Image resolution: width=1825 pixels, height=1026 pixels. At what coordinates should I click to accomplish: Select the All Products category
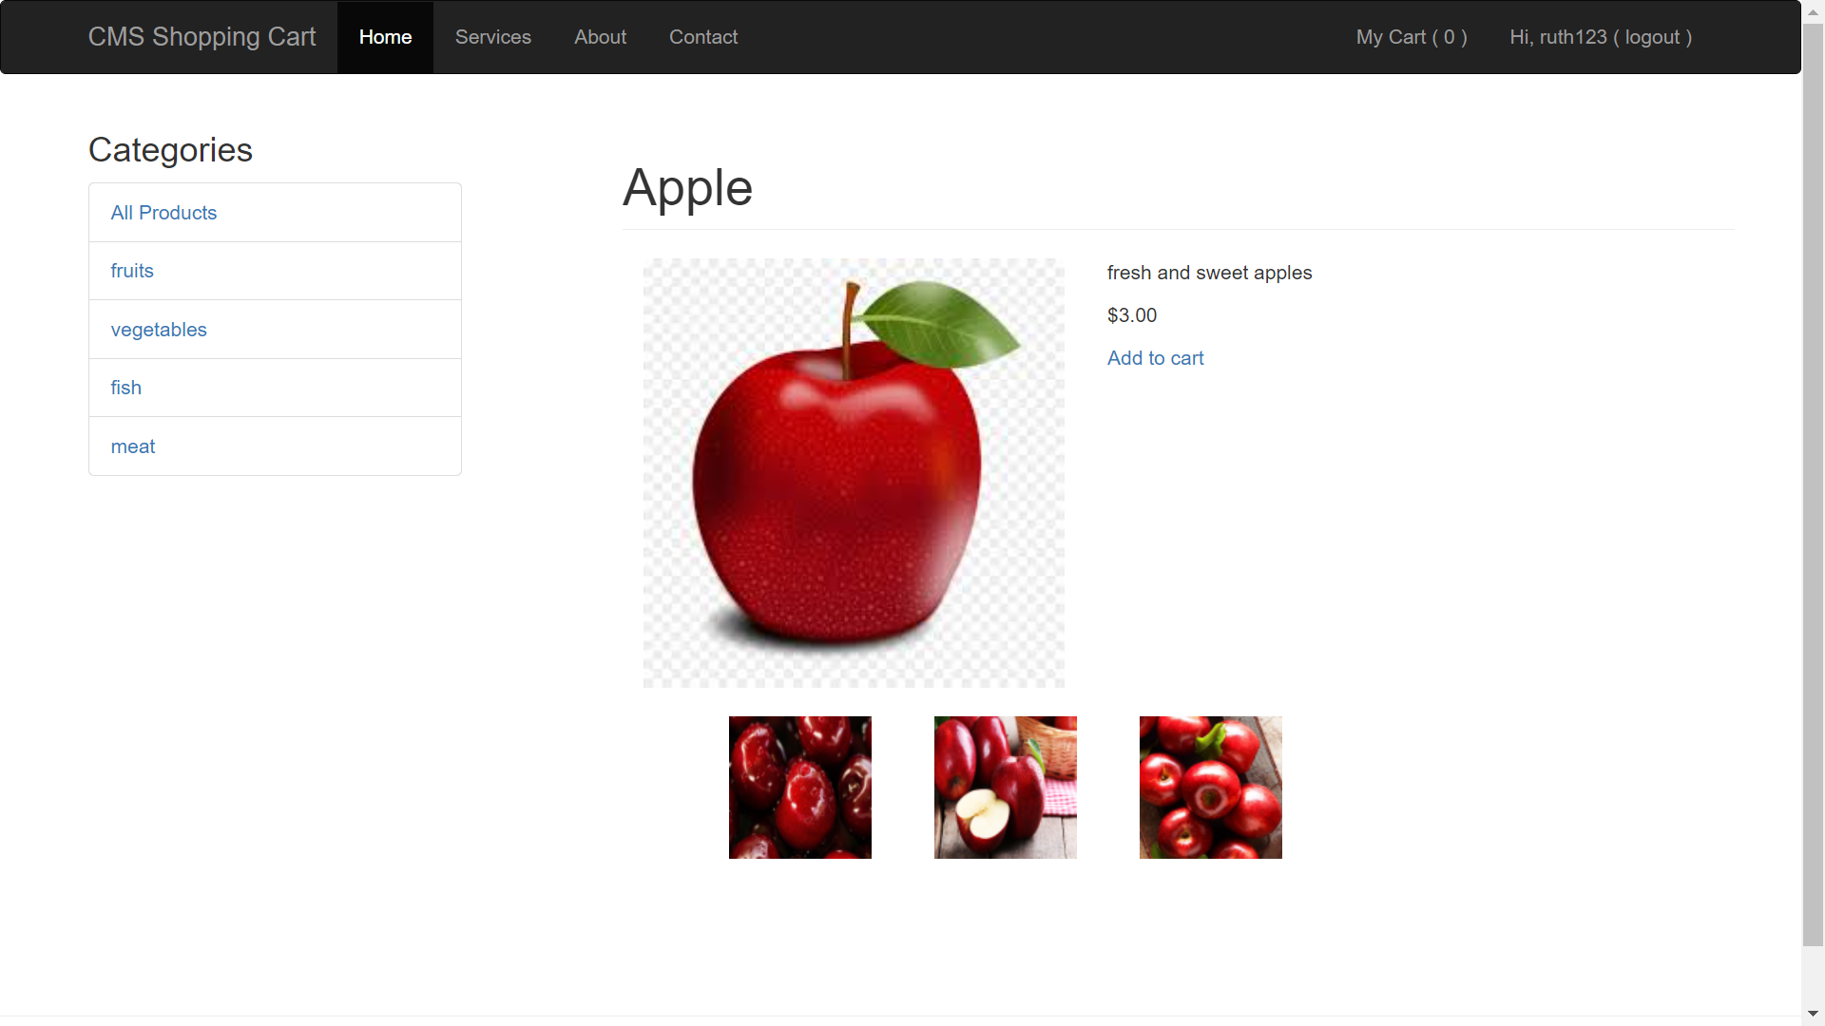(275, 213)
